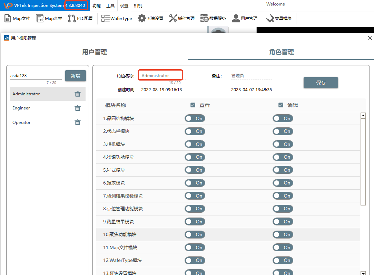Open the WaferType list icon

105,18
